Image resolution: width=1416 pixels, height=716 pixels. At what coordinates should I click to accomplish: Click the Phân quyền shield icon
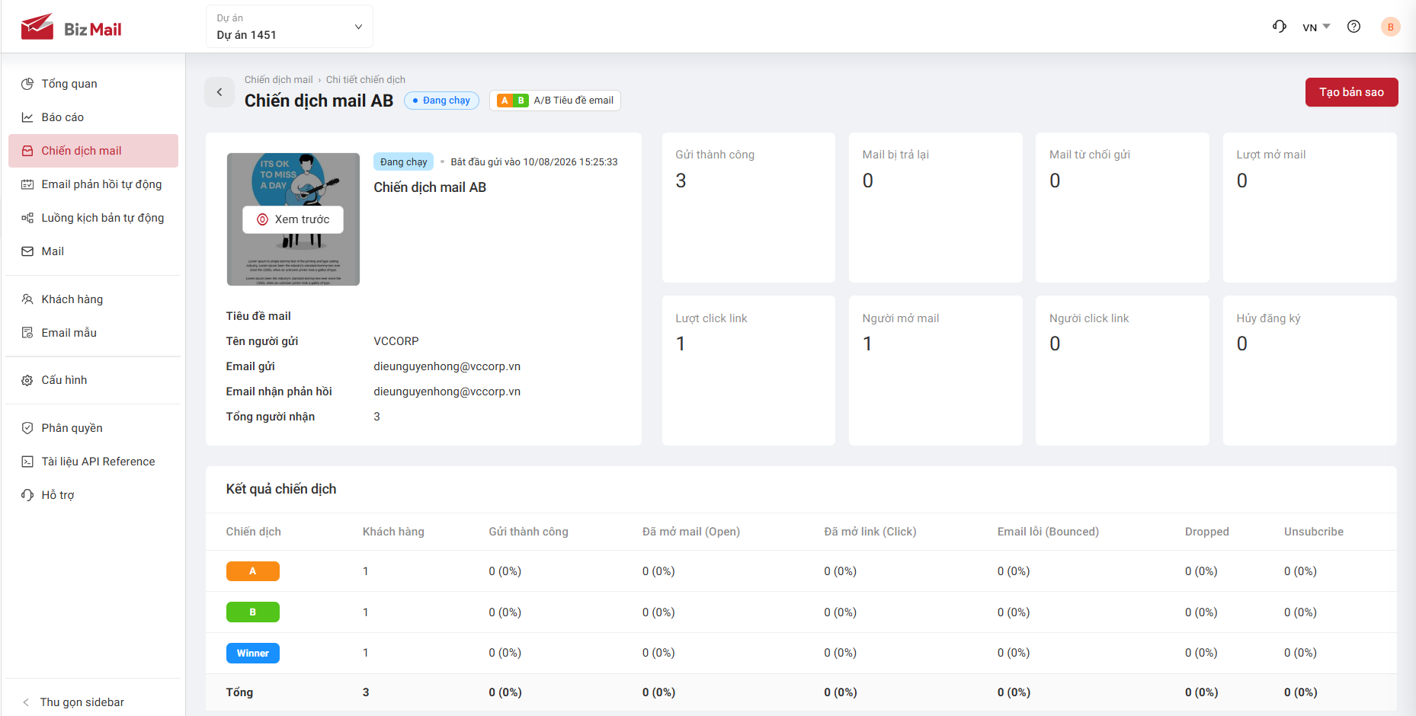click(x=27, y=428)
